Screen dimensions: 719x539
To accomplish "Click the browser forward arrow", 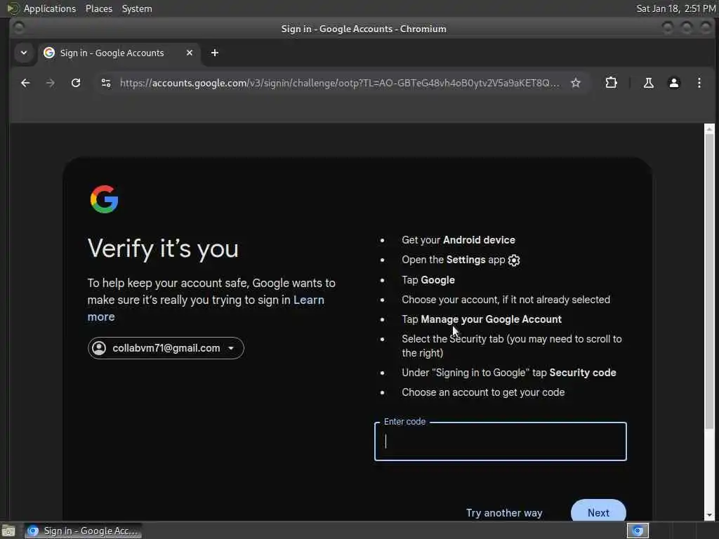I will coord(51,83).
